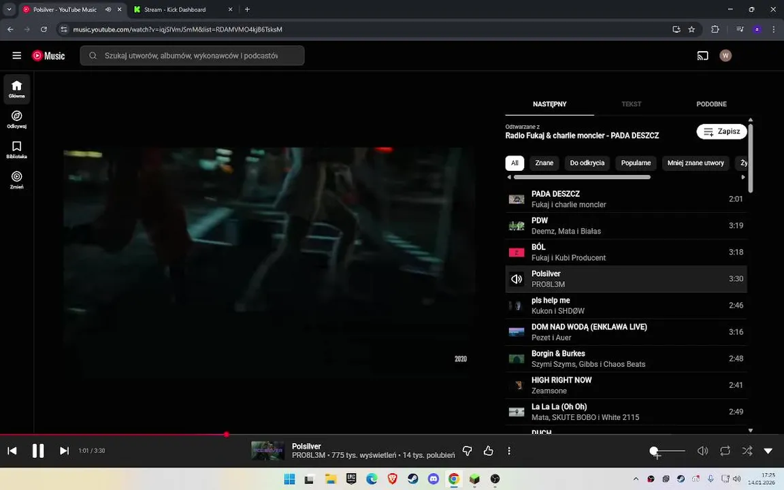The image size is (784, 490).
Task: Adjust the volume slider
Action: [668, 451]
